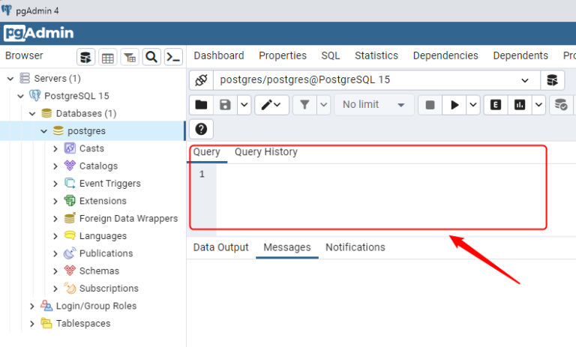Click the Save File disk icon
Screen dimensions: 576x347
224,105
